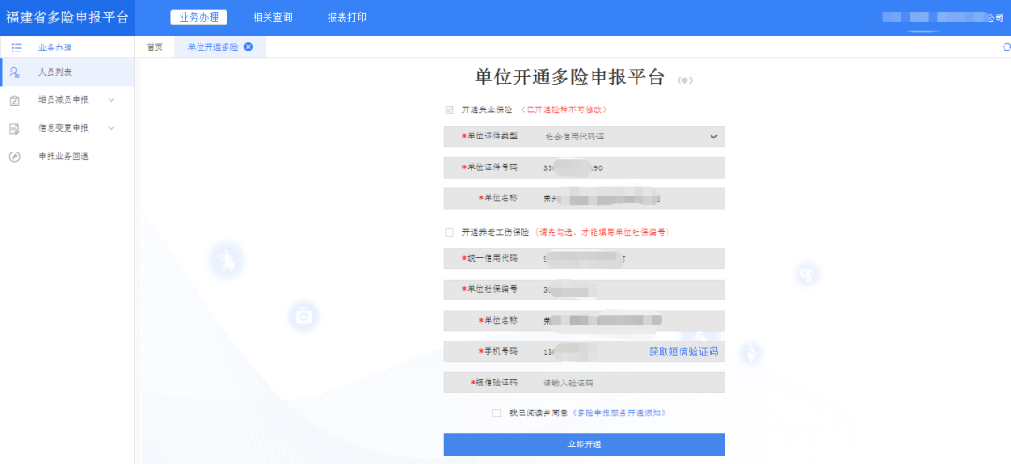Expand the 增员减员申报 submenu chevron

pos(110,100)
